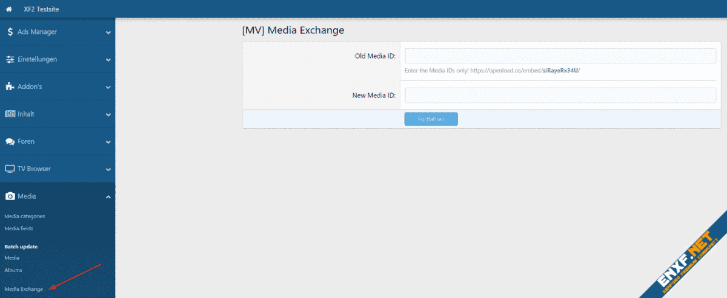Click the home icon in top bar
Screen dimensions: 727x298
9,9
